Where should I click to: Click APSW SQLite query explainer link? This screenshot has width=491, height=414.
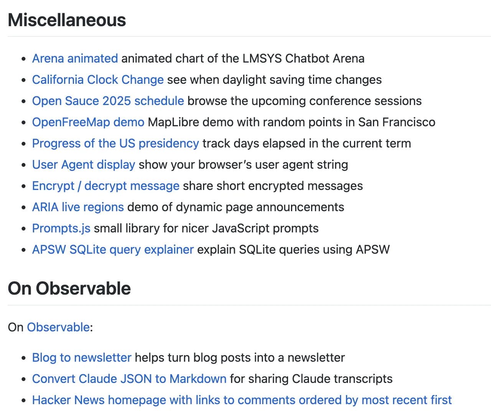point(113,250)
